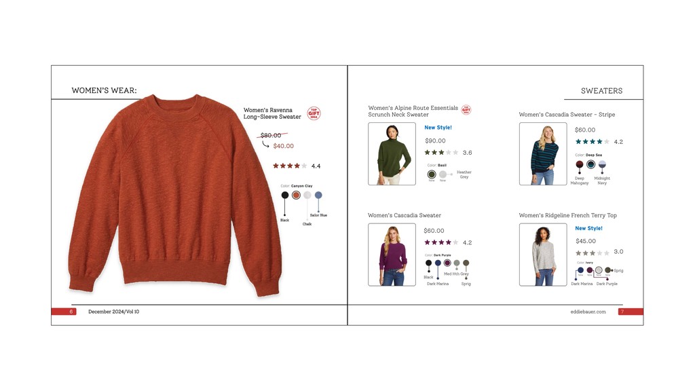Click the teal 4.2 stars for Cascadia Stripe

click(593, 142)
